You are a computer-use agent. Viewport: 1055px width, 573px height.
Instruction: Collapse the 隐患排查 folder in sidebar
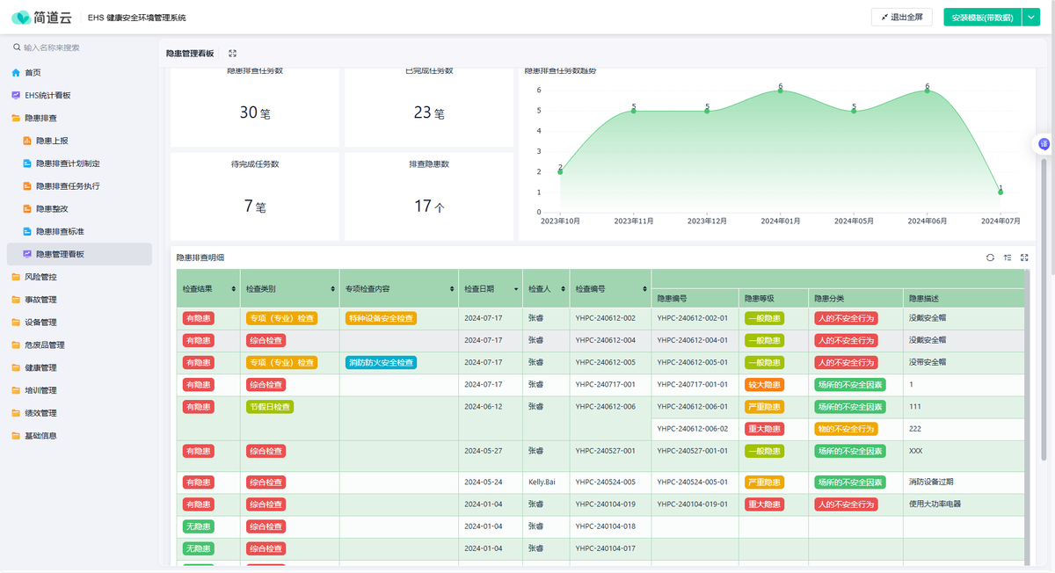click(x=40, y=118)
